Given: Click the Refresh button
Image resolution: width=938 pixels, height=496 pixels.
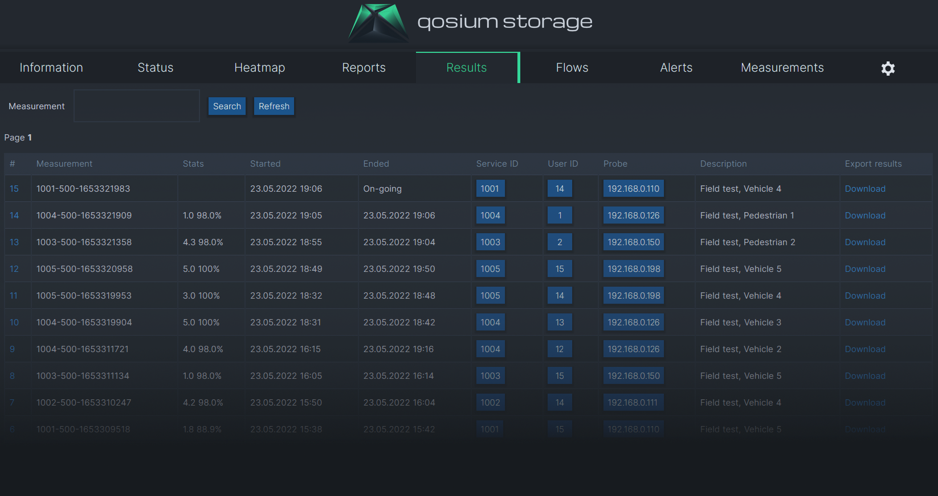Looking at the screenshot, I should pyautogui.click(x=274, y=106).
